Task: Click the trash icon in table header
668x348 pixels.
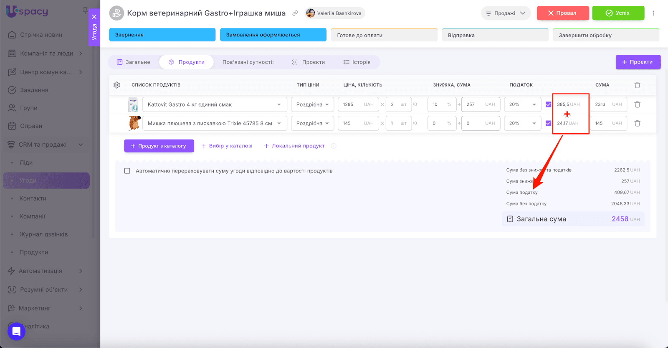Action: pyautogui.click(x=637, y=85)
